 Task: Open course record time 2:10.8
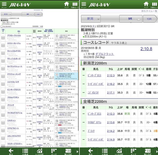point(146,49)
